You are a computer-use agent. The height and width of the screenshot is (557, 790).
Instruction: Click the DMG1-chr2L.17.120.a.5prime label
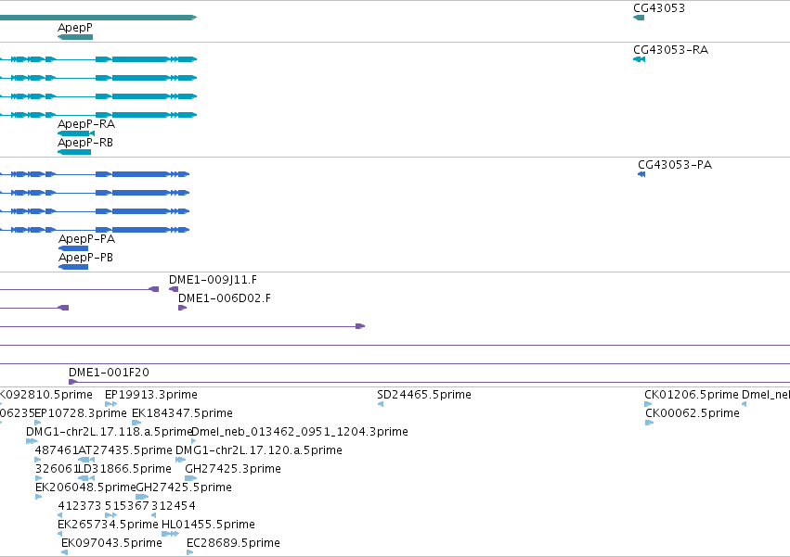click(x=258, y=450)
